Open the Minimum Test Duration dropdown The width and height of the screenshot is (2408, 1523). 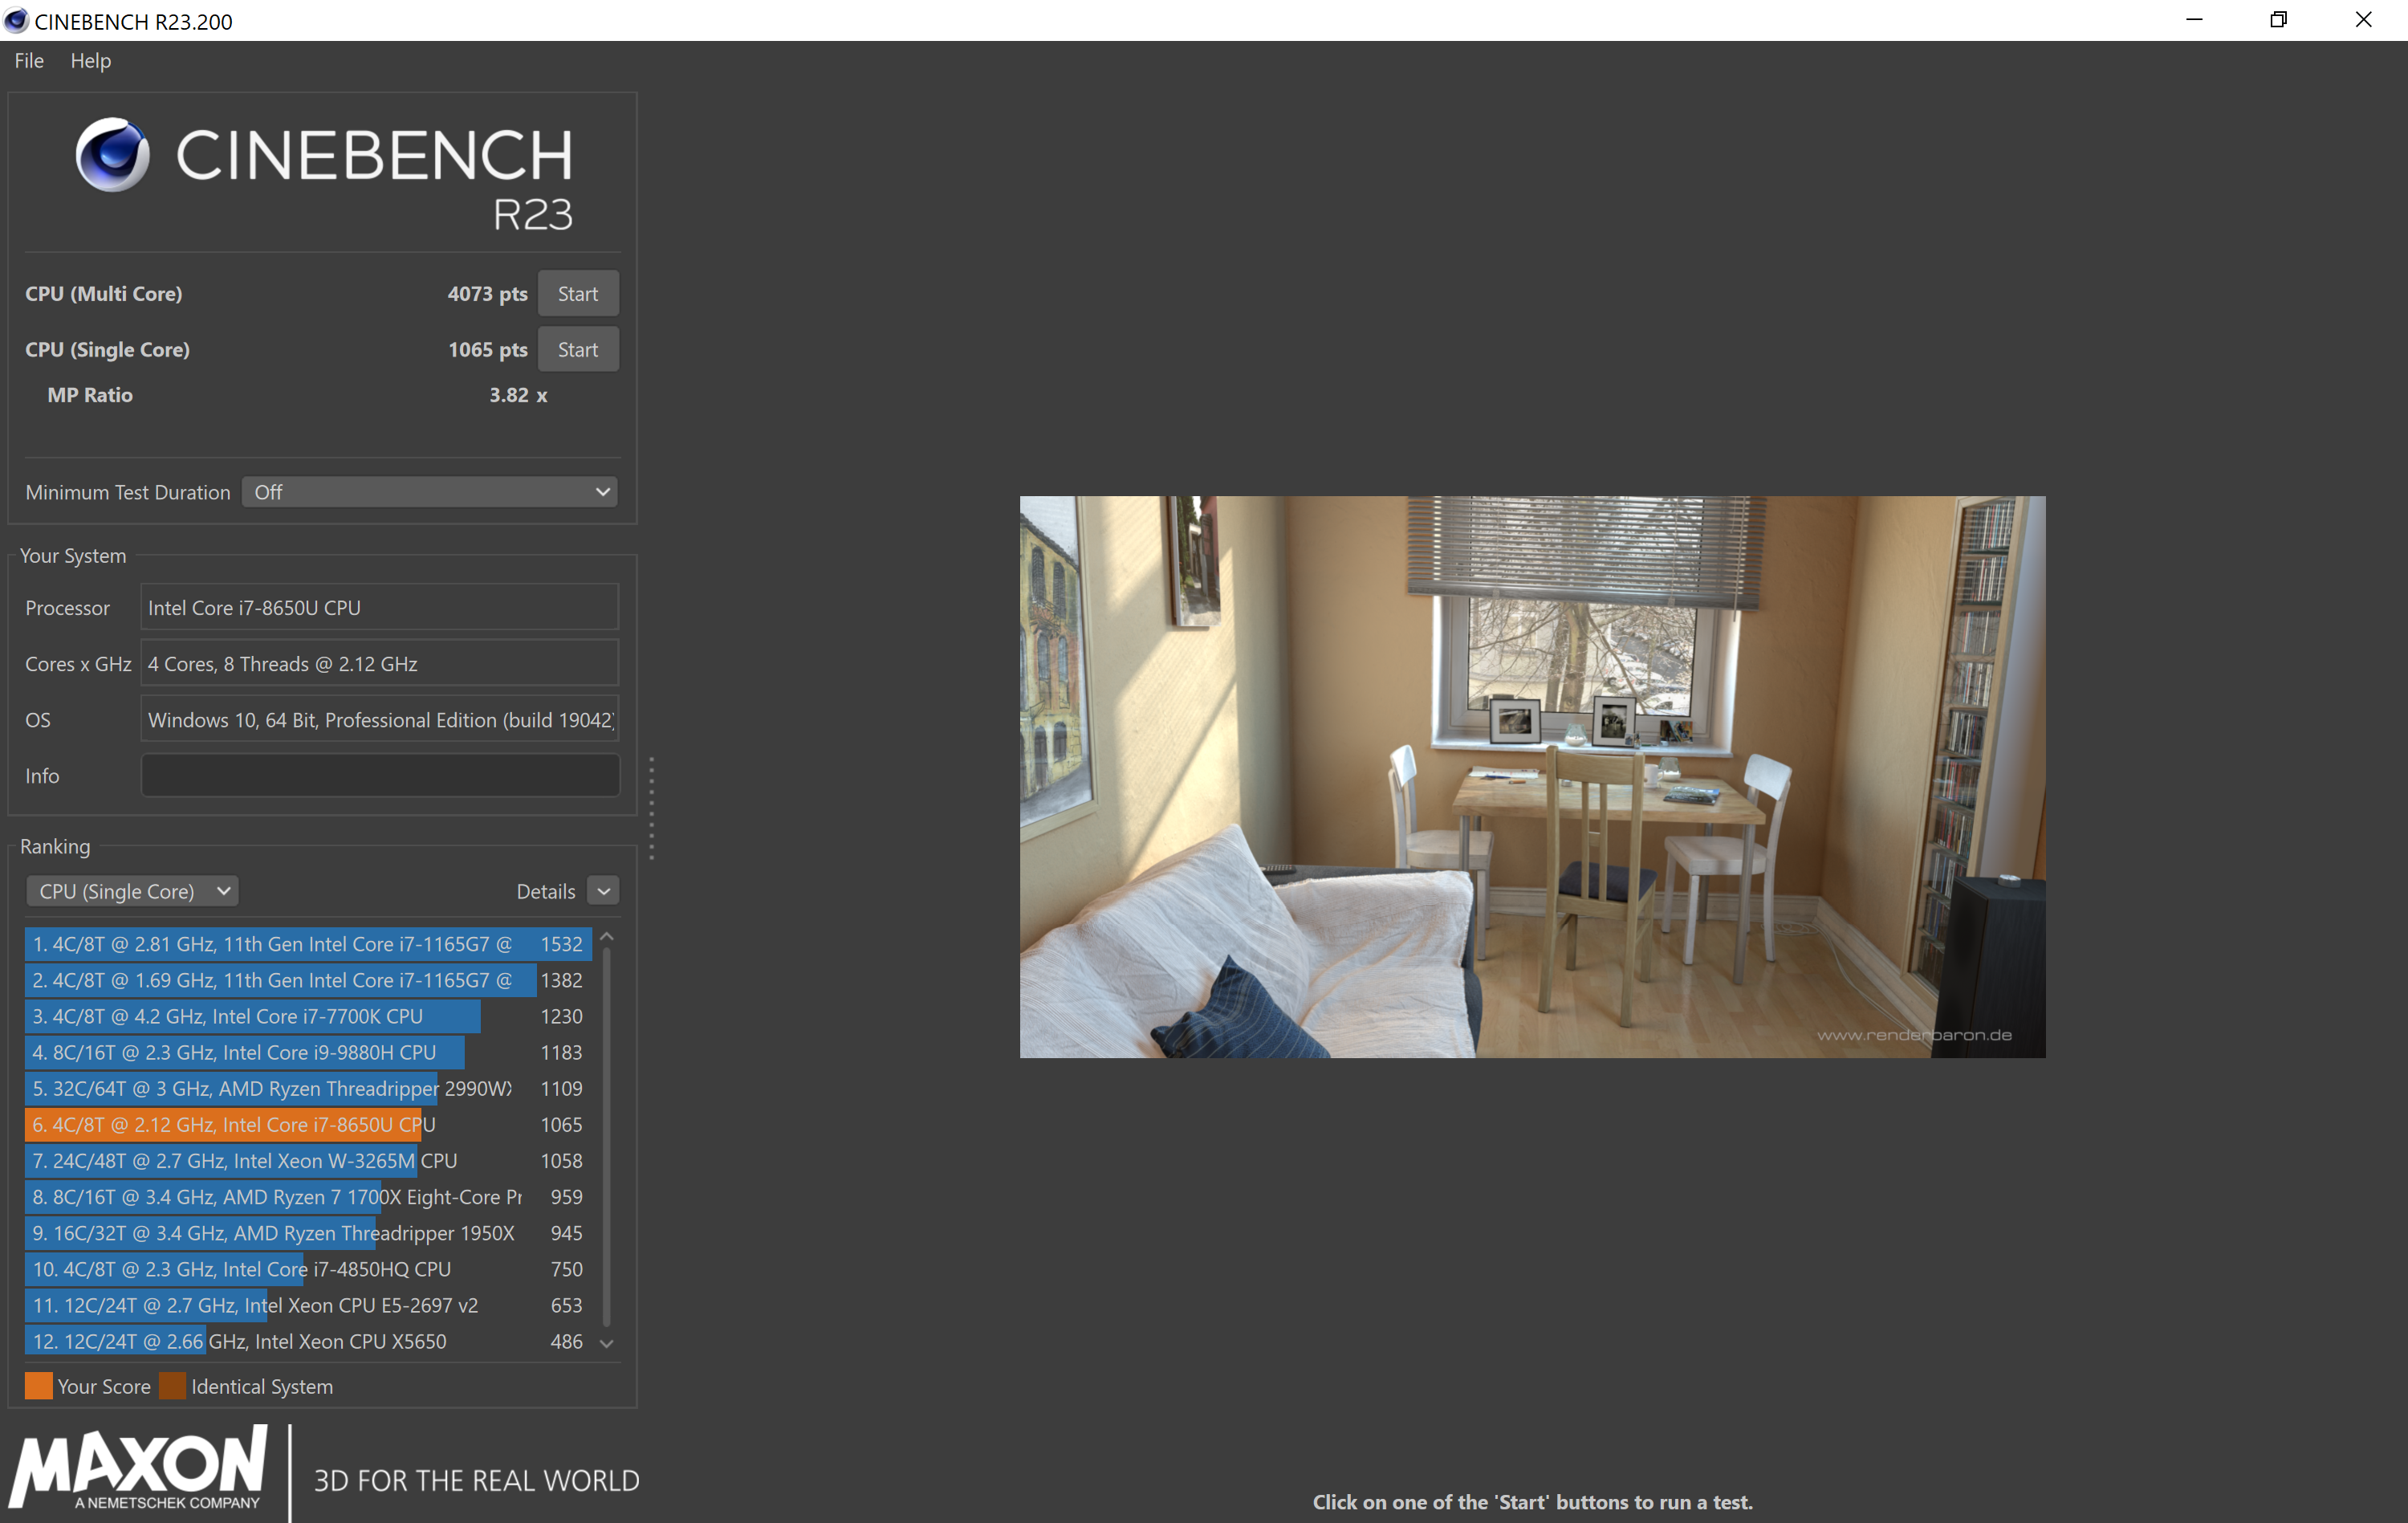point(429,492)
